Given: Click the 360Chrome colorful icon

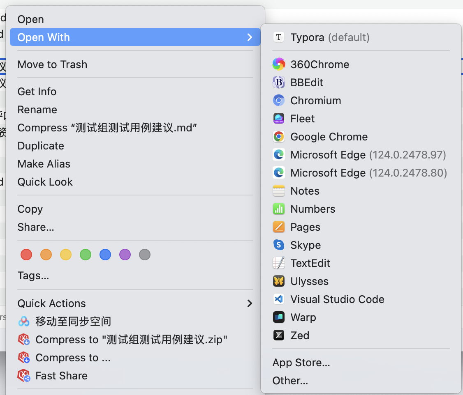Looking at the screenshot, I should point(278,64).
